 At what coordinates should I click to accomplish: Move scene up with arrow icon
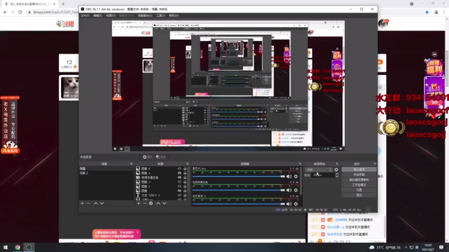[x=95, y=203]
